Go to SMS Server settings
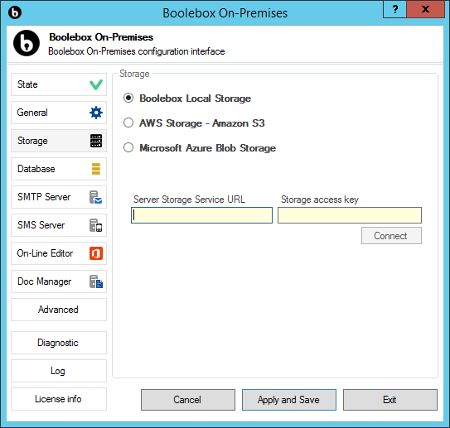 (x=59, y=225)
